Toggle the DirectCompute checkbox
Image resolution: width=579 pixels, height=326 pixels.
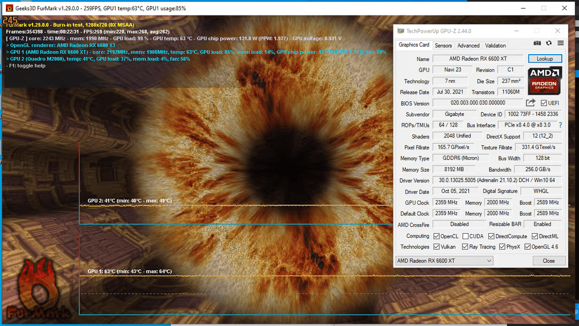[x=491, y=236]
